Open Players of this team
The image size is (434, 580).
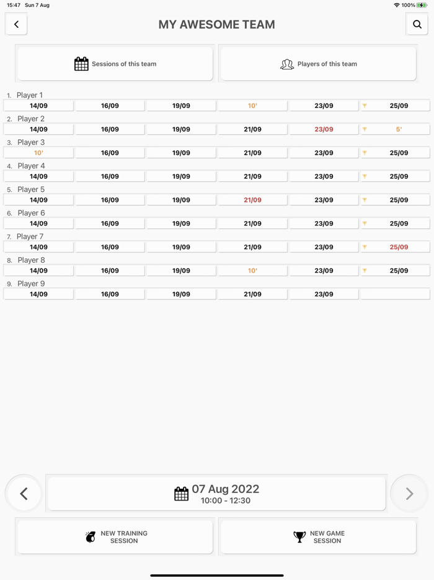[317, 63]
